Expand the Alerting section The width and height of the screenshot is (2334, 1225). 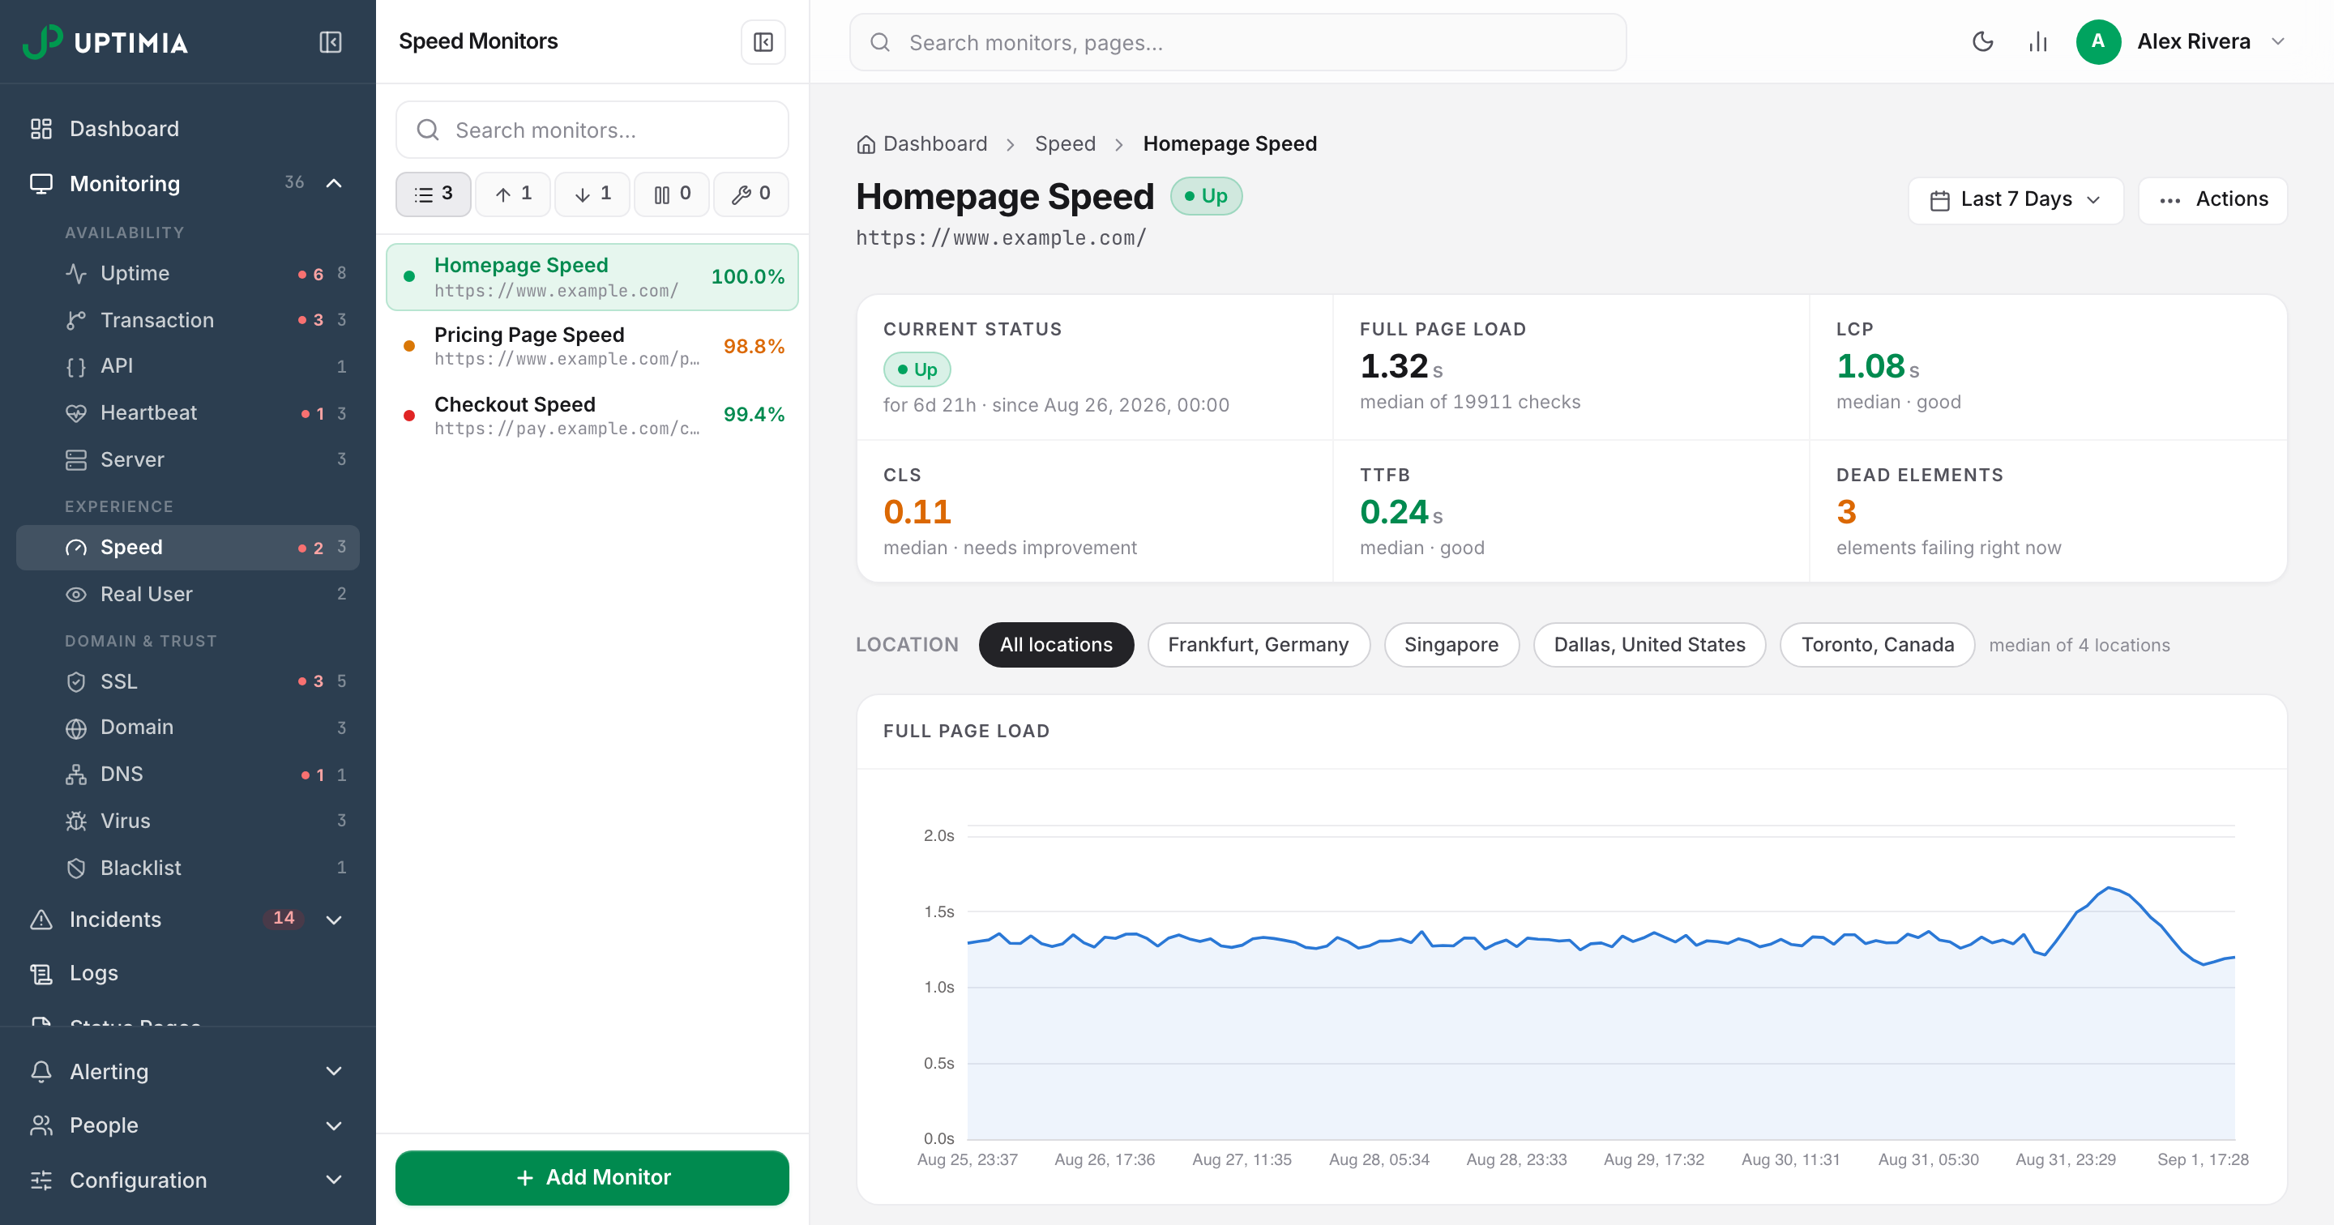click(x=333, y=1072)
